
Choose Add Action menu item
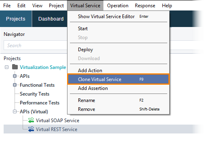coord(118,71)
